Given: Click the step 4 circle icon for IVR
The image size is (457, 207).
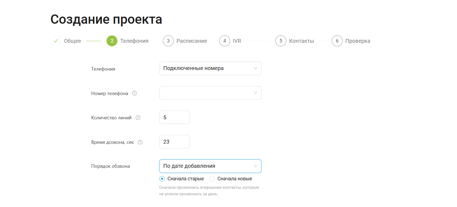Looking at the screenshot, I should point(225,41).
